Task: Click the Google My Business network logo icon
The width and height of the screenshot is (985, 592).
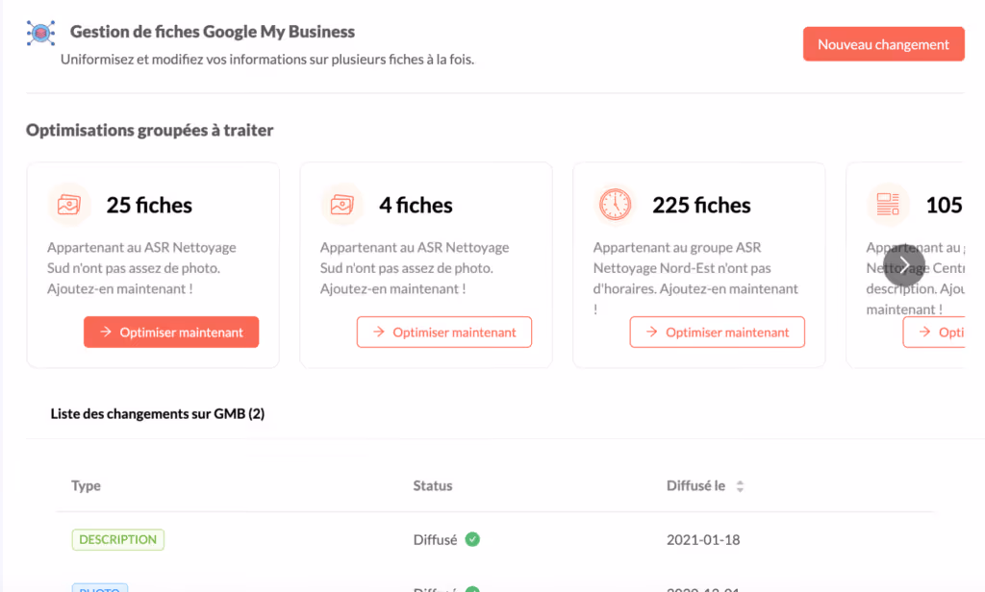Action: 40,33
